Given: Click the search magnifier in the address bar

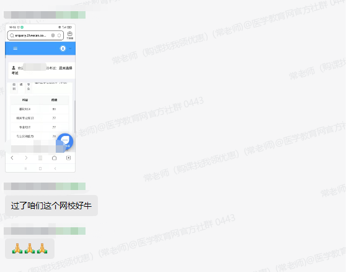Looking at the screenshot, I should point(12,35).
